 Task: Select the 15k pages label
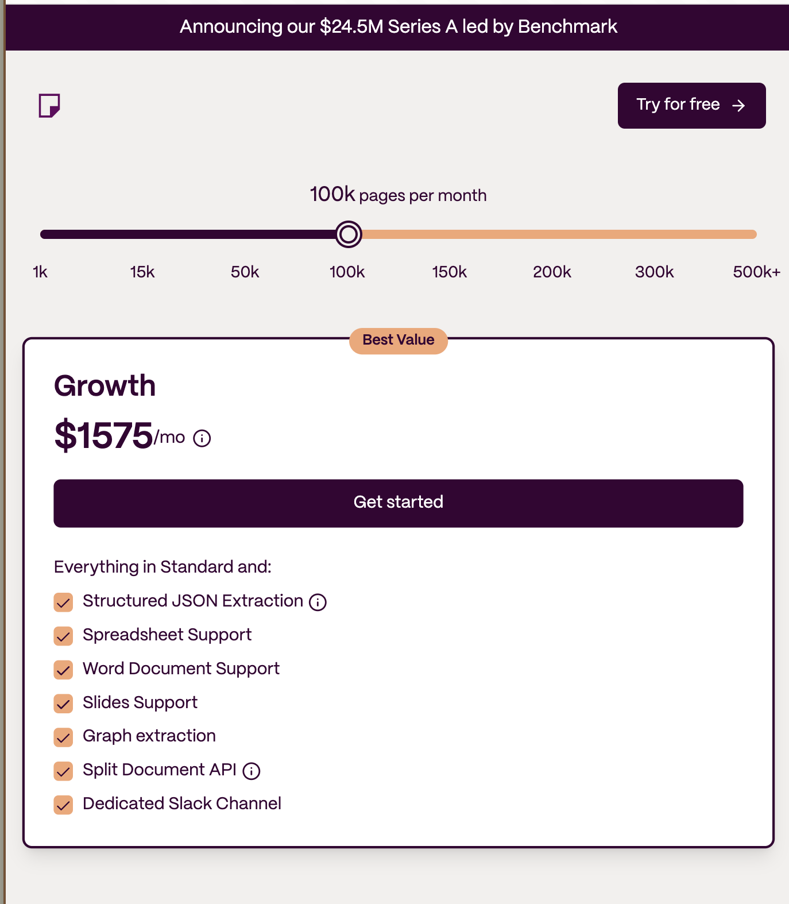point(142,272)
